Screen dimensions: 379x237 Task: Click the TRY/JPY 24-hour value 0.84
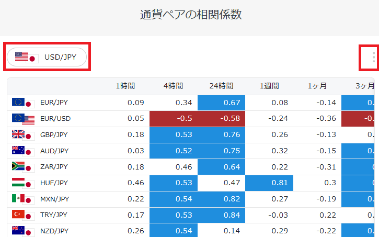(x=222, y=215)
